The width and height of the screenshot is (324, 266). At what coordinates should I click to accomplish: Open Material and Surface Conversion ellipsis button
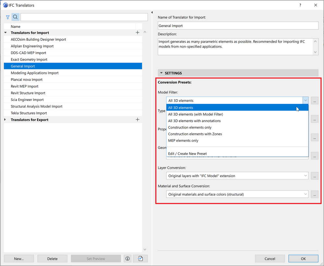point(315,194)
